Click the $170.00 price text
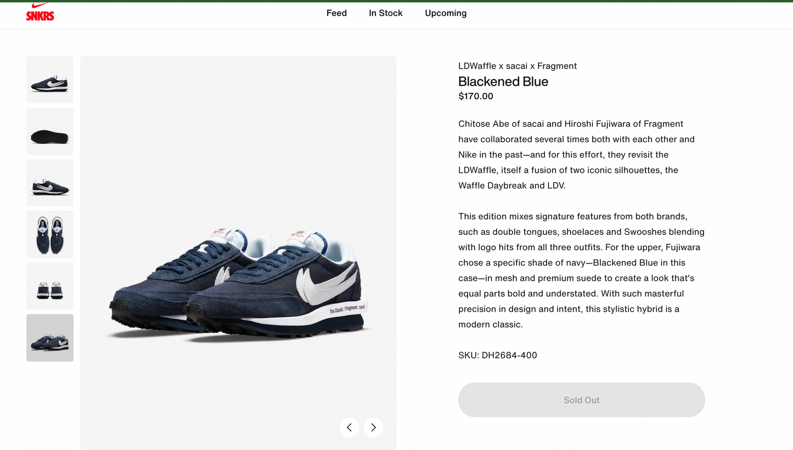The height and width of the screenshot is (450, 793). click(x=475, y=96)
